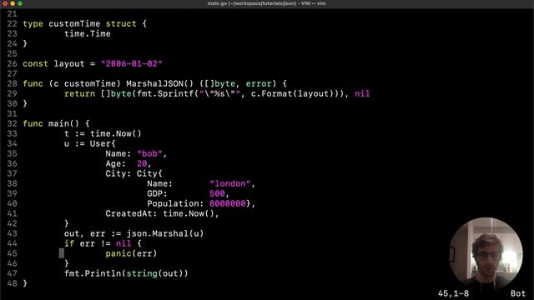Click 'fmt.Println(string(out))' statement
The width and height of the screenshot is (534, 300).
[126, 273]
